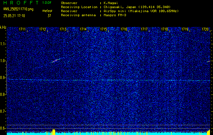The image size is (213, 135).
Task: Click the 1718 time marker
Action: pos(165,29)
